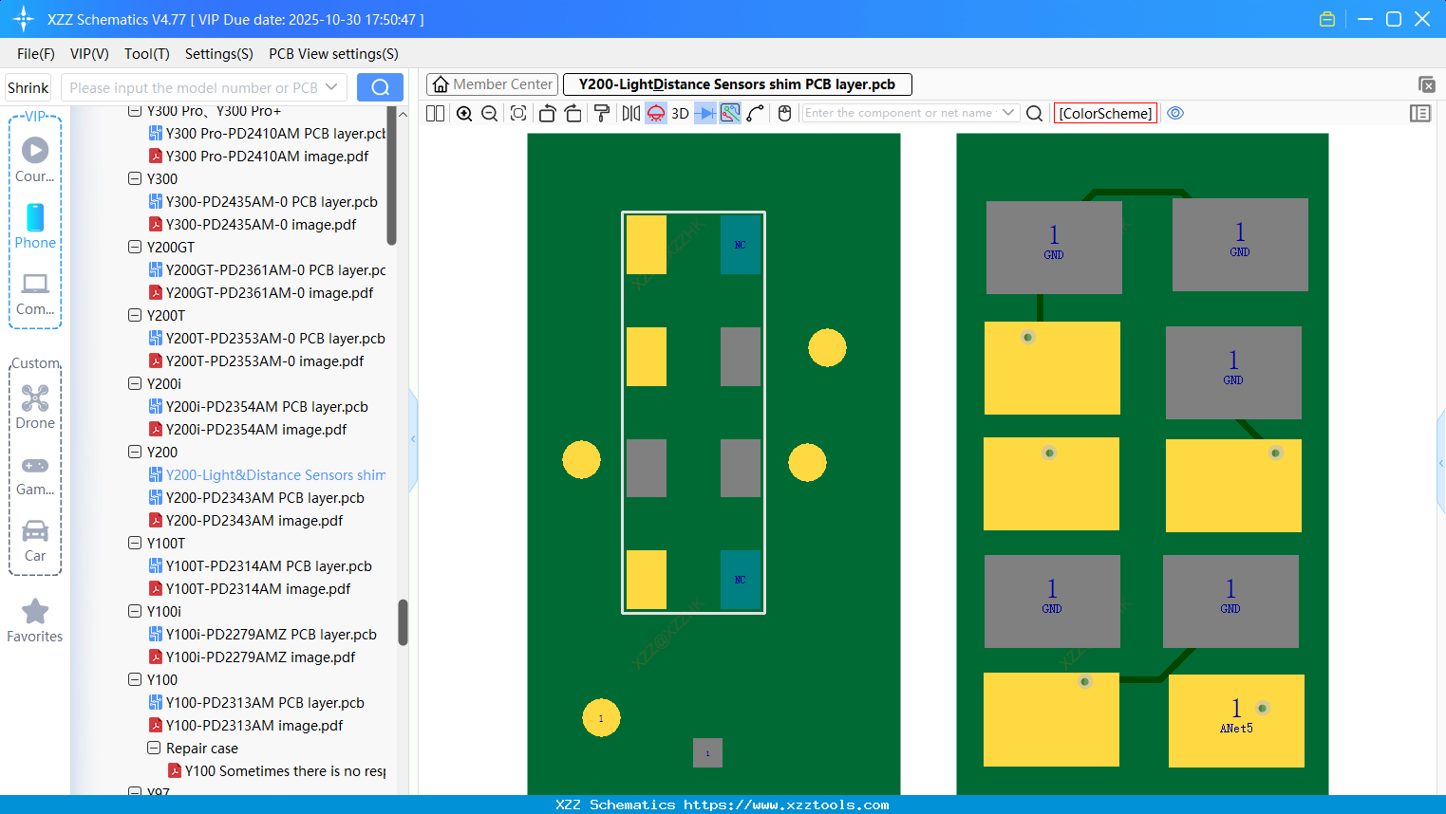The image size is (1446, 814).
Task: Open the File menu
Action: coord(35,53)
